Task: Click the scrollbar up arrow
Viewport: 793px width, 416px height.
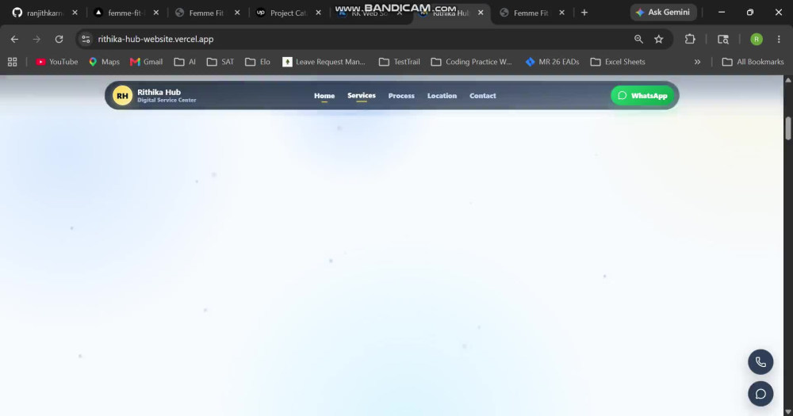Action: (x=788, y=80)
